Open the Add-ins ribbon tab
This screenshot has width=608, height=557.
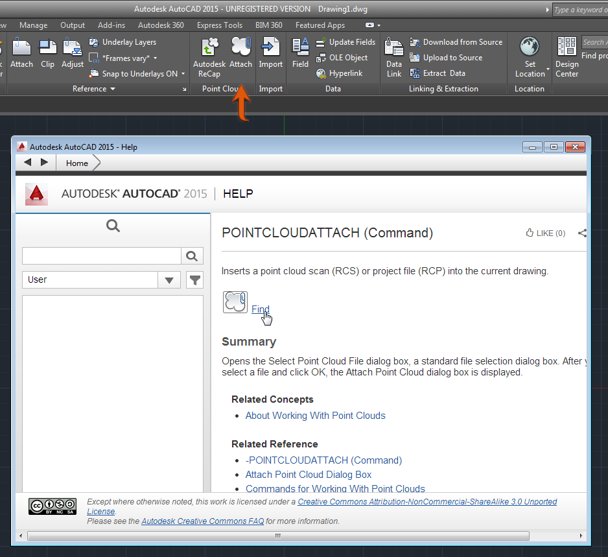111,25
